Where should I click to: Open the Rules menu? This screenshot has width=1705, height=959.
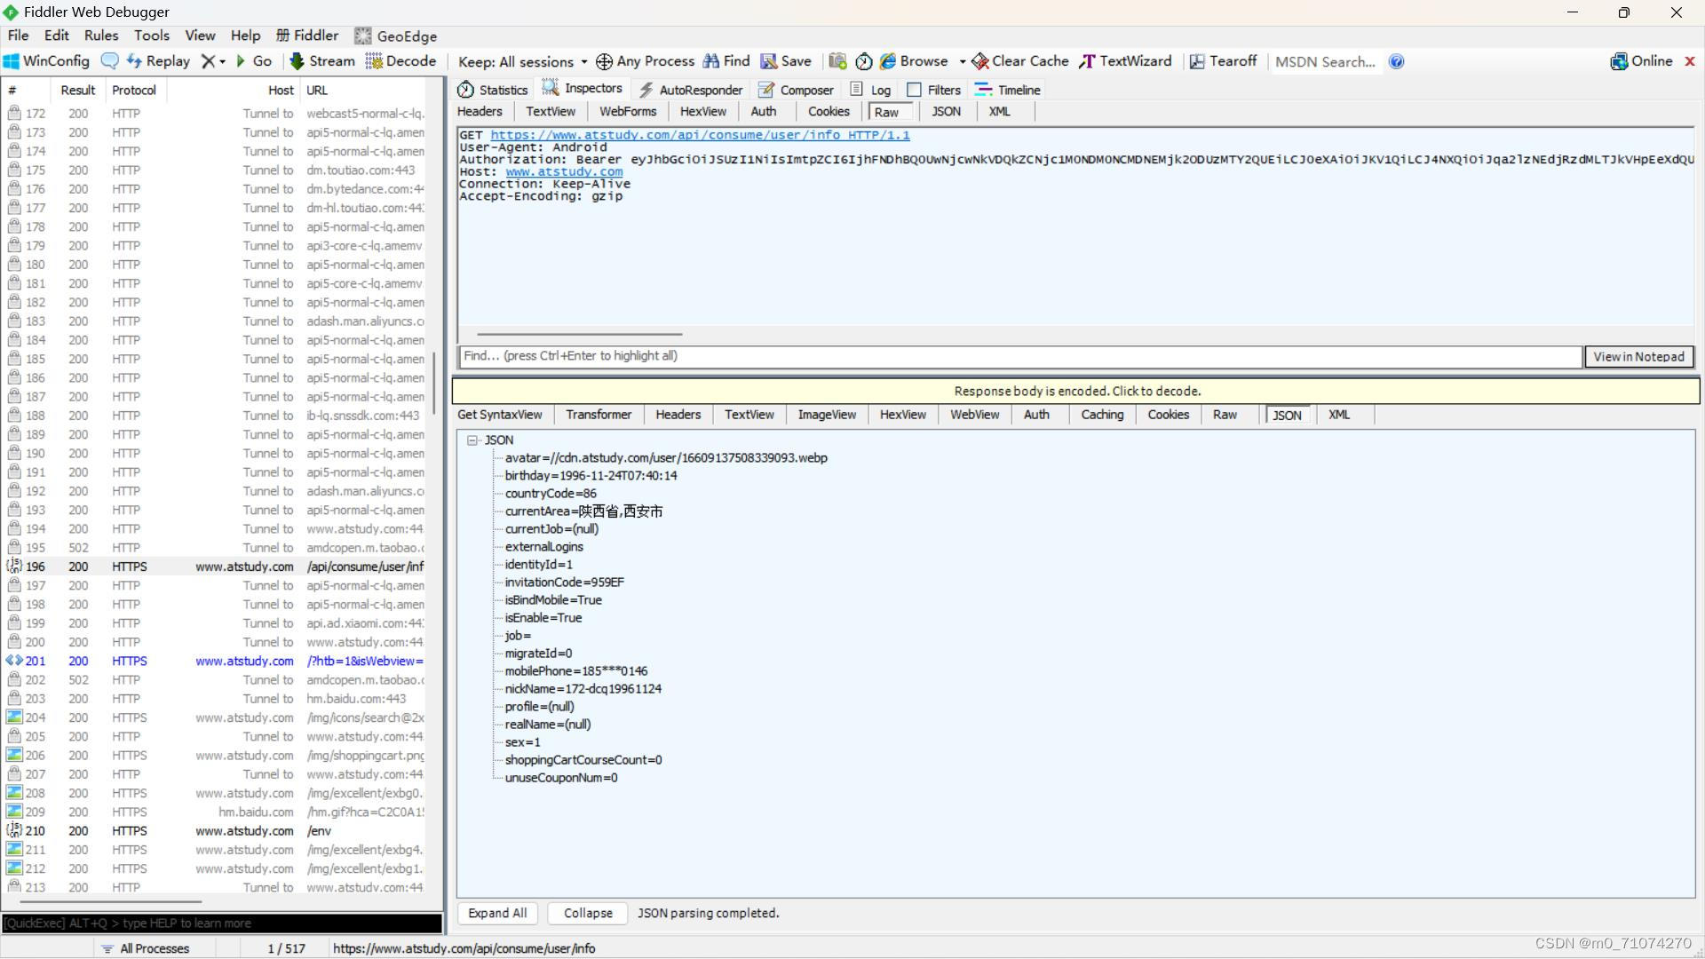100,36
